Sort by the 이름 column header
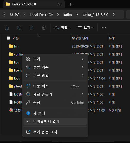 click(16, 38)
